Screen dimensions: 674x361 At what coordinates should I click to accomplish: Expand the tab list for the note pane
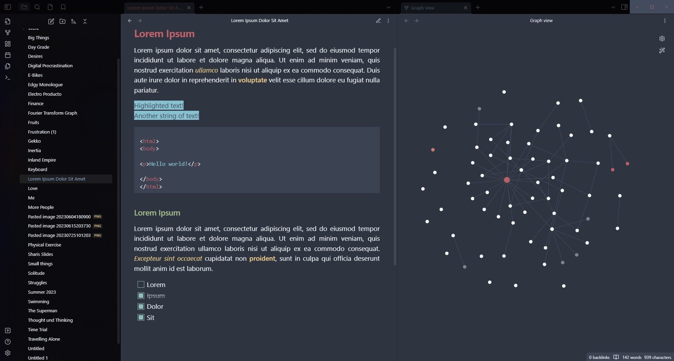pyautogui.click(x=388, y=7)
